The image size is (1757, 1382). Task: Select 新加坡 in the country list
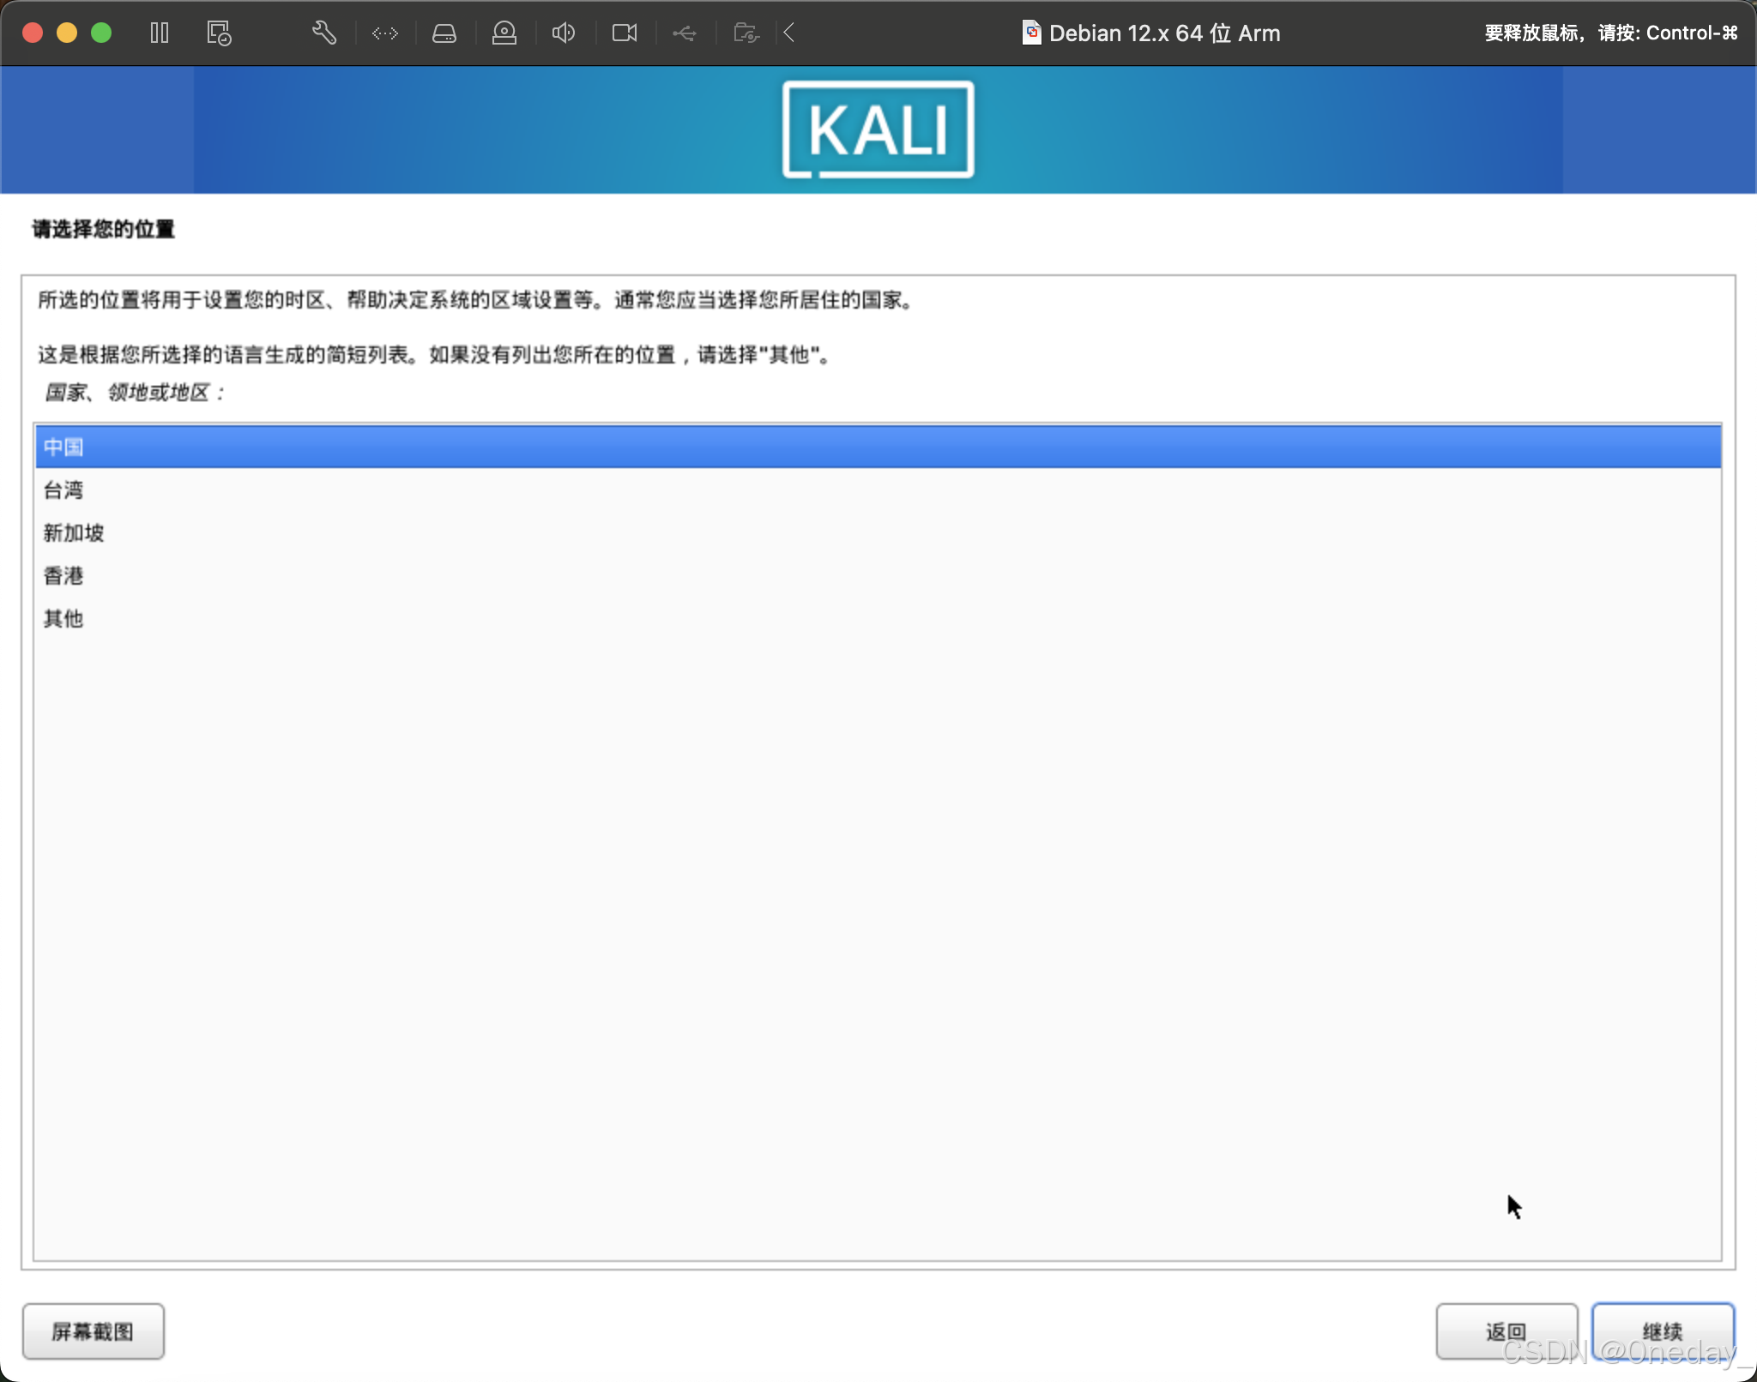coord(878,532)
